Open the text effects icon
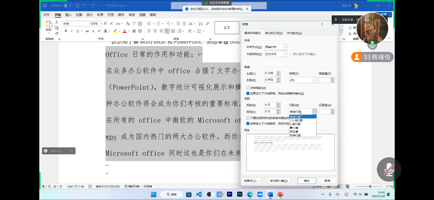The image size is (434, 200). [105, 31]
